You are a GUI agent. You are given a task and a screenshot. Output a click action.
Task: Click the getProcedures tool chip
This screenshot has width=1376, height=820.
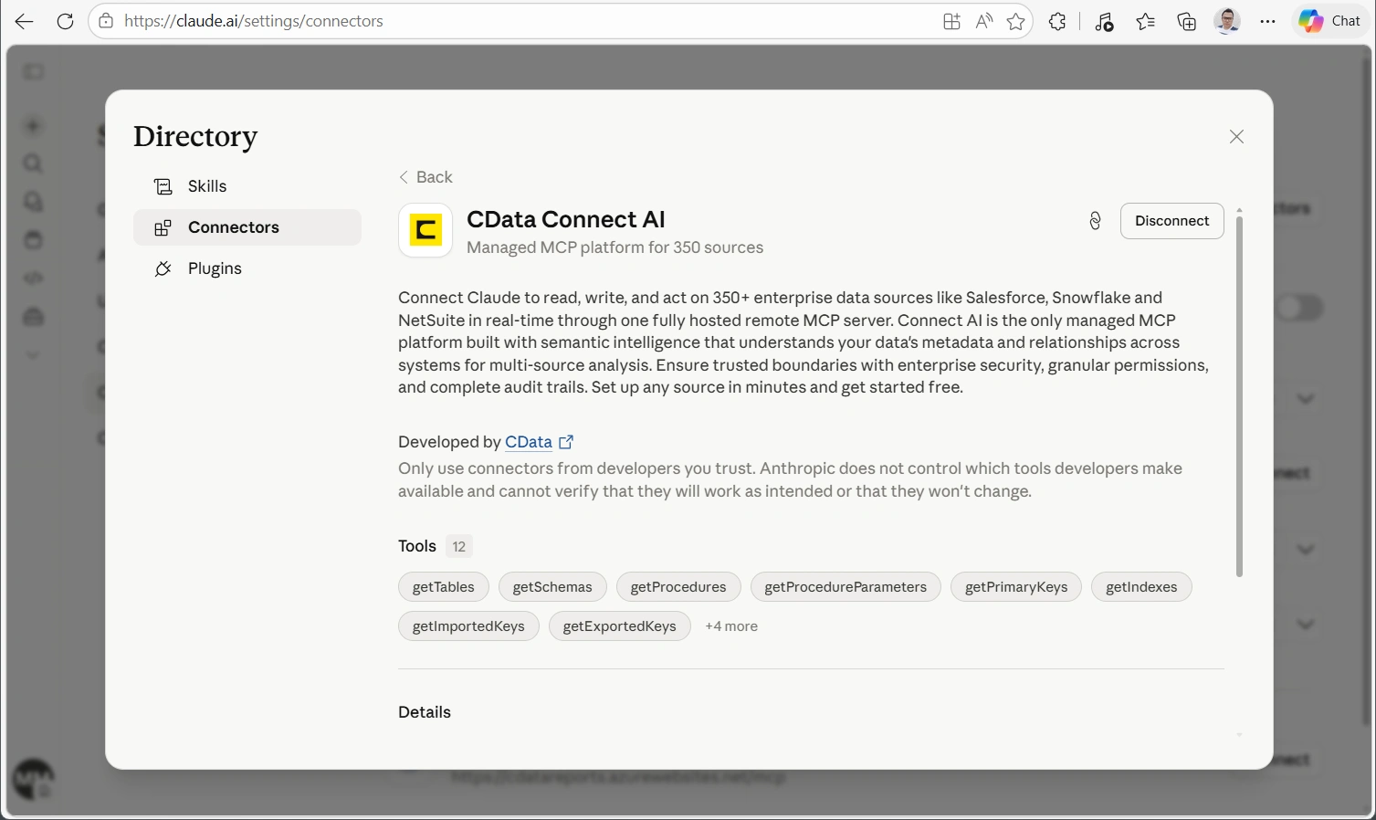[678, 587]
